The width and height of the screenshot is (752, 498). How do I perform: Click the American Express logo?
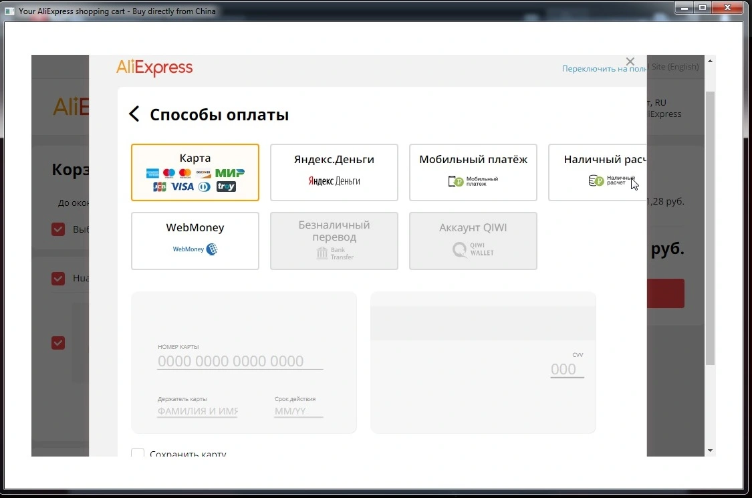152,172
